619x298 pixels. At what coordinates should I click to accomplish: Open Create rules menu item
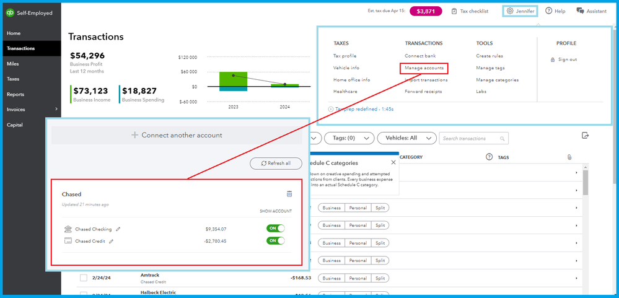pos(489,56)
